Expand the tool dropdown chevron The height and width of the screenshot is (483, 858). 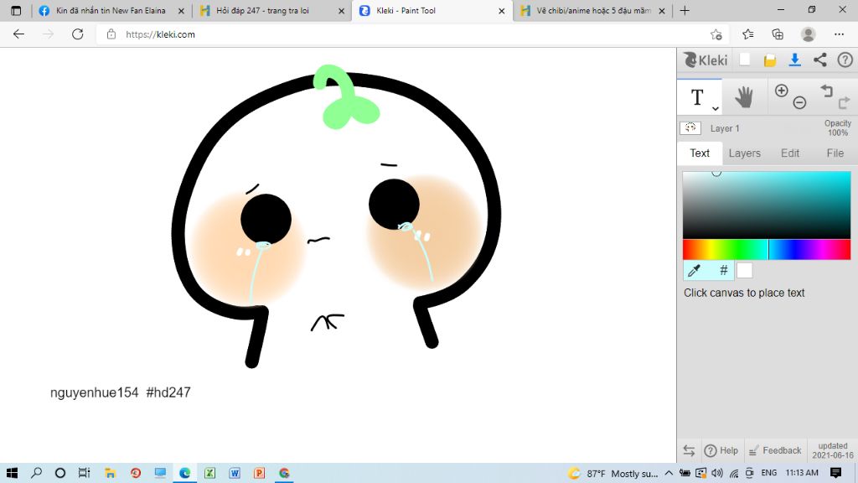click(x=716, y=108)
